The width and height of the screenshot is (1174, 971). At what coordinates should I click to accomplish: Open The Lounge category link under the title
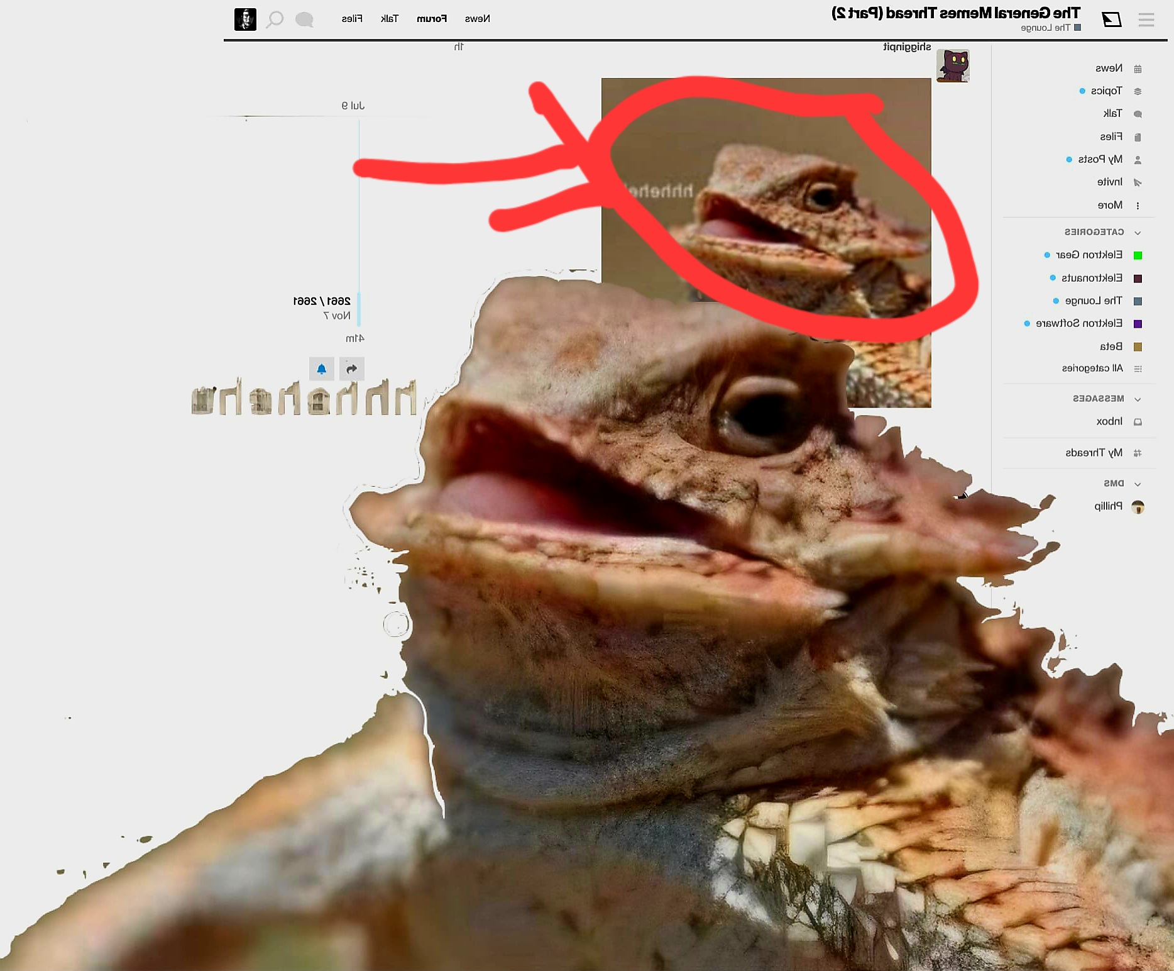[1045, 28]
